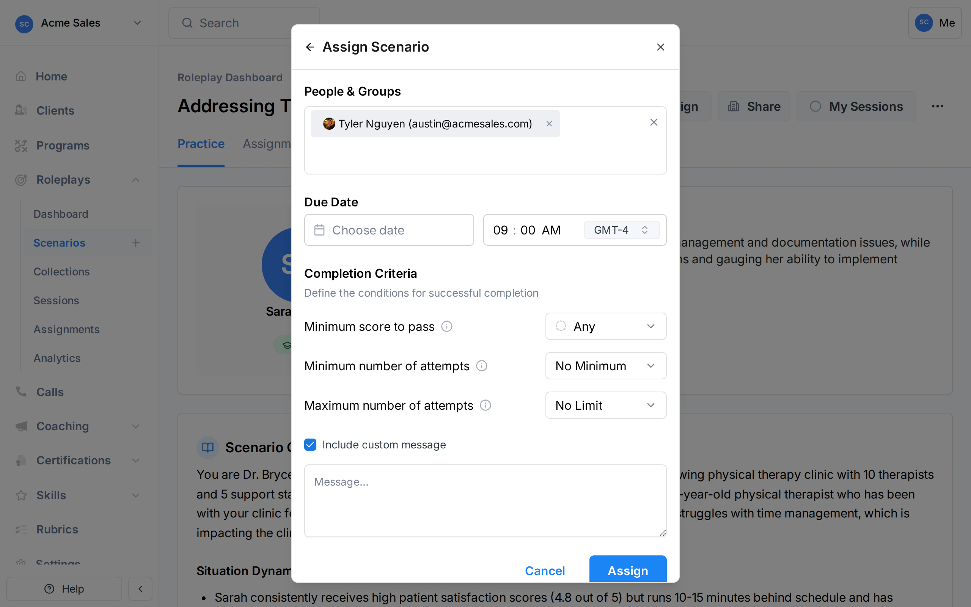Switch to the Practice tab
Screen dimensions: 971x607
(x=201, y=144)
